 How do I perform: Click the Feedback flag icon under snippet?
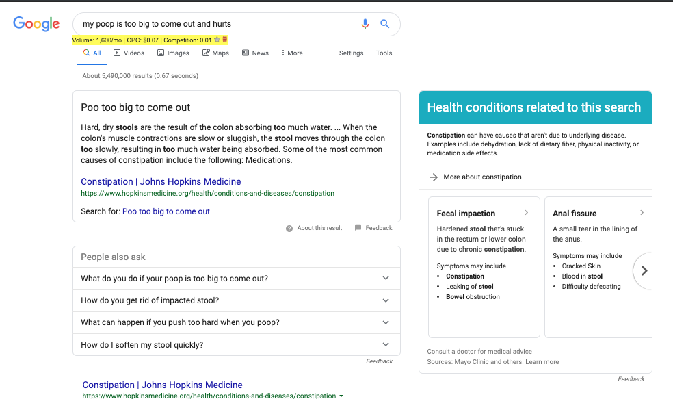pyautogui.click(x=358, y=229)
